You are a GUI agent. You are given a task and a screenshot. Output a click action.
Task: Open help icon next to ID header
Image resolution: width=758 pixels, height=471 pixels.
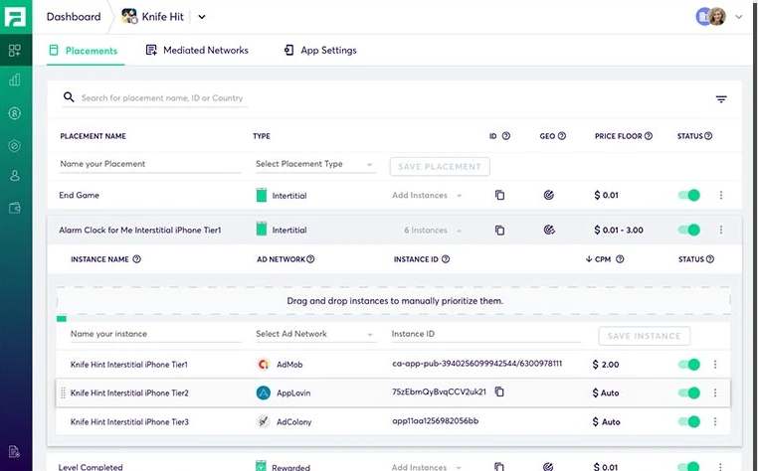(506, 136)
